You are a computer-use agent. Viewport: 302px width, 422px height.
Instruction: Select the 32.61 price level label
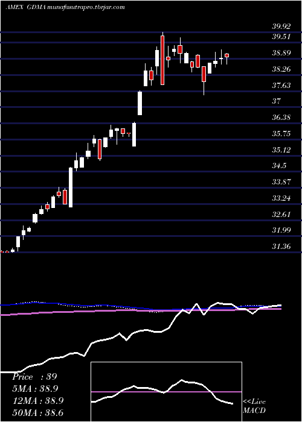coord(281,215)
